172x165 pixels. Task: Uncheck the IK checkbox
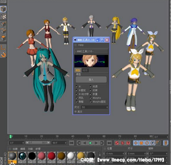[77, 86]
